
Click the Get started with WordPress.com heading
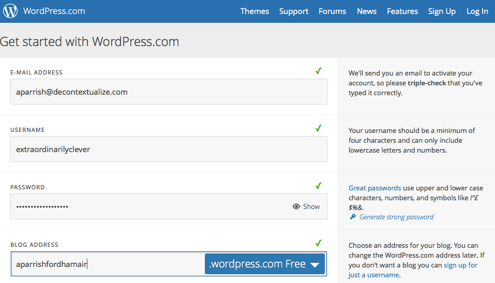coord(89,42)
